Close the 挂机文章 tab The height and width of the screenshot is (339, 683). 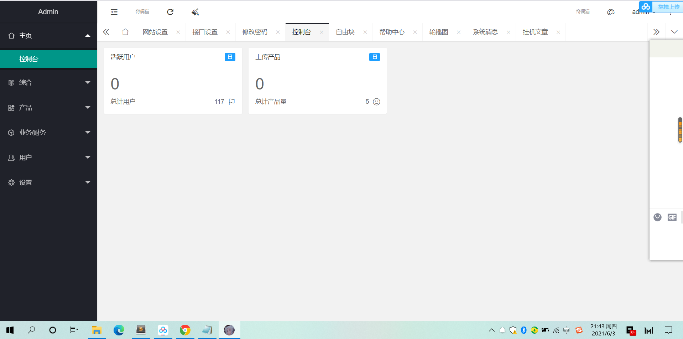[x=558, y=32]
